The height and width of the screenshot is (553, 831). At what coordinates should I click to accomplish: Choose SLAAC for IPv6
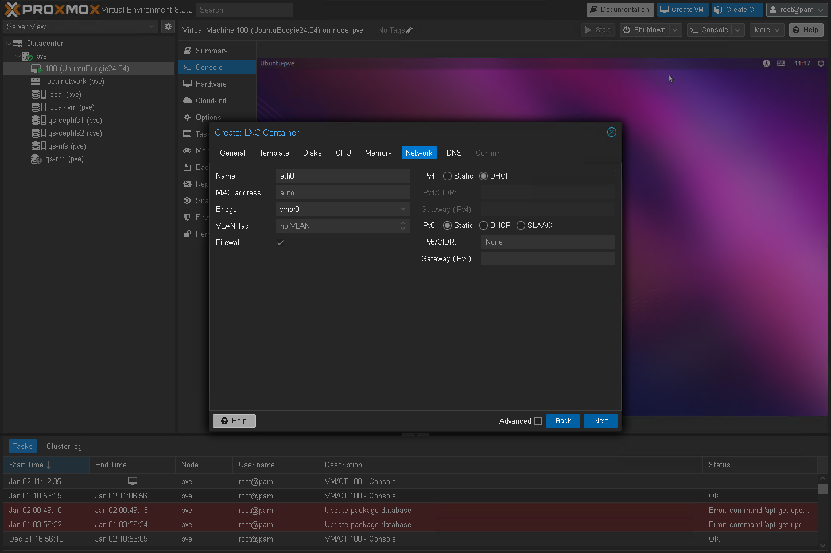[521, 226]
